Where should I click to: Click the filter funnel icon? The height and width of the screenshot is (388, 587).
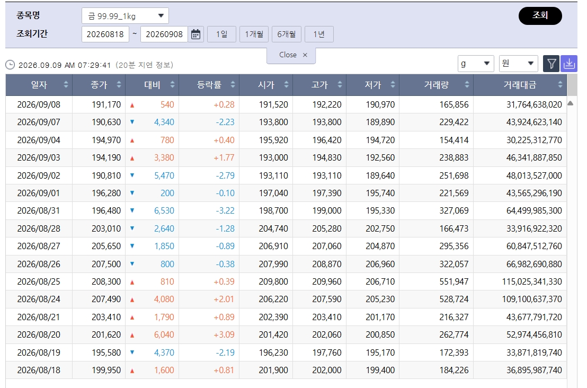551,64
